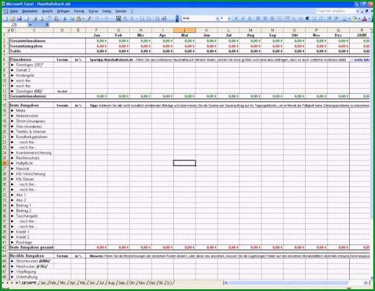Click Merge and Center icon
The image size is (375, 291).
tap(279, 18)
